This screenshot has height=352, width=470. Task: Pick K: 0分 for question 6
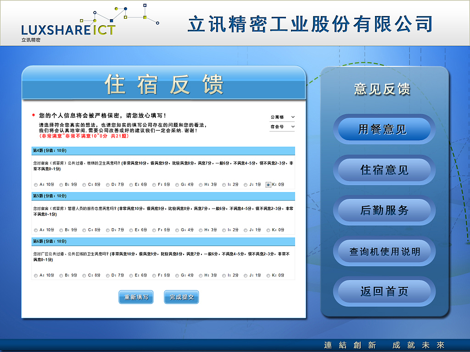click(x=268, y=275)
